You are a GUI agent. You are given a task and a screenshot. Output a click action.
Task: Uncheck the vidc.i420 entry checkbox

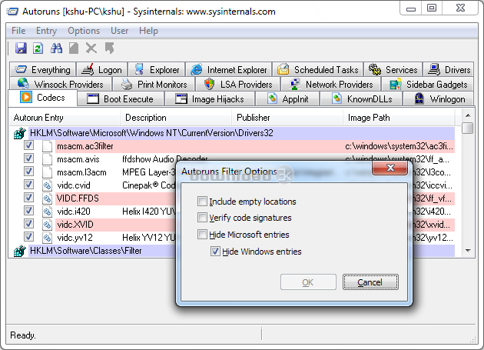[x=28, y=210]
